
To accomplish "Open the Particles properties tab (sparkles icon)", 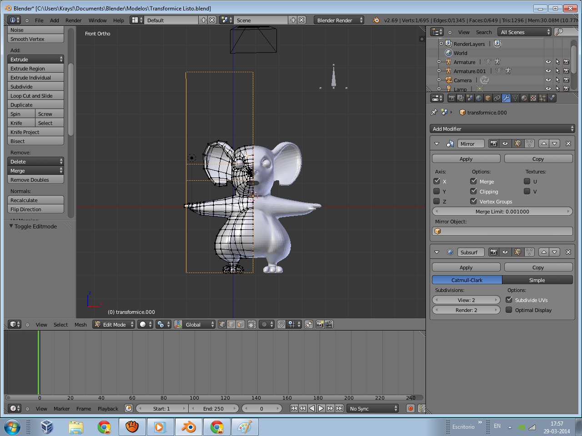I will click(542, 98).
